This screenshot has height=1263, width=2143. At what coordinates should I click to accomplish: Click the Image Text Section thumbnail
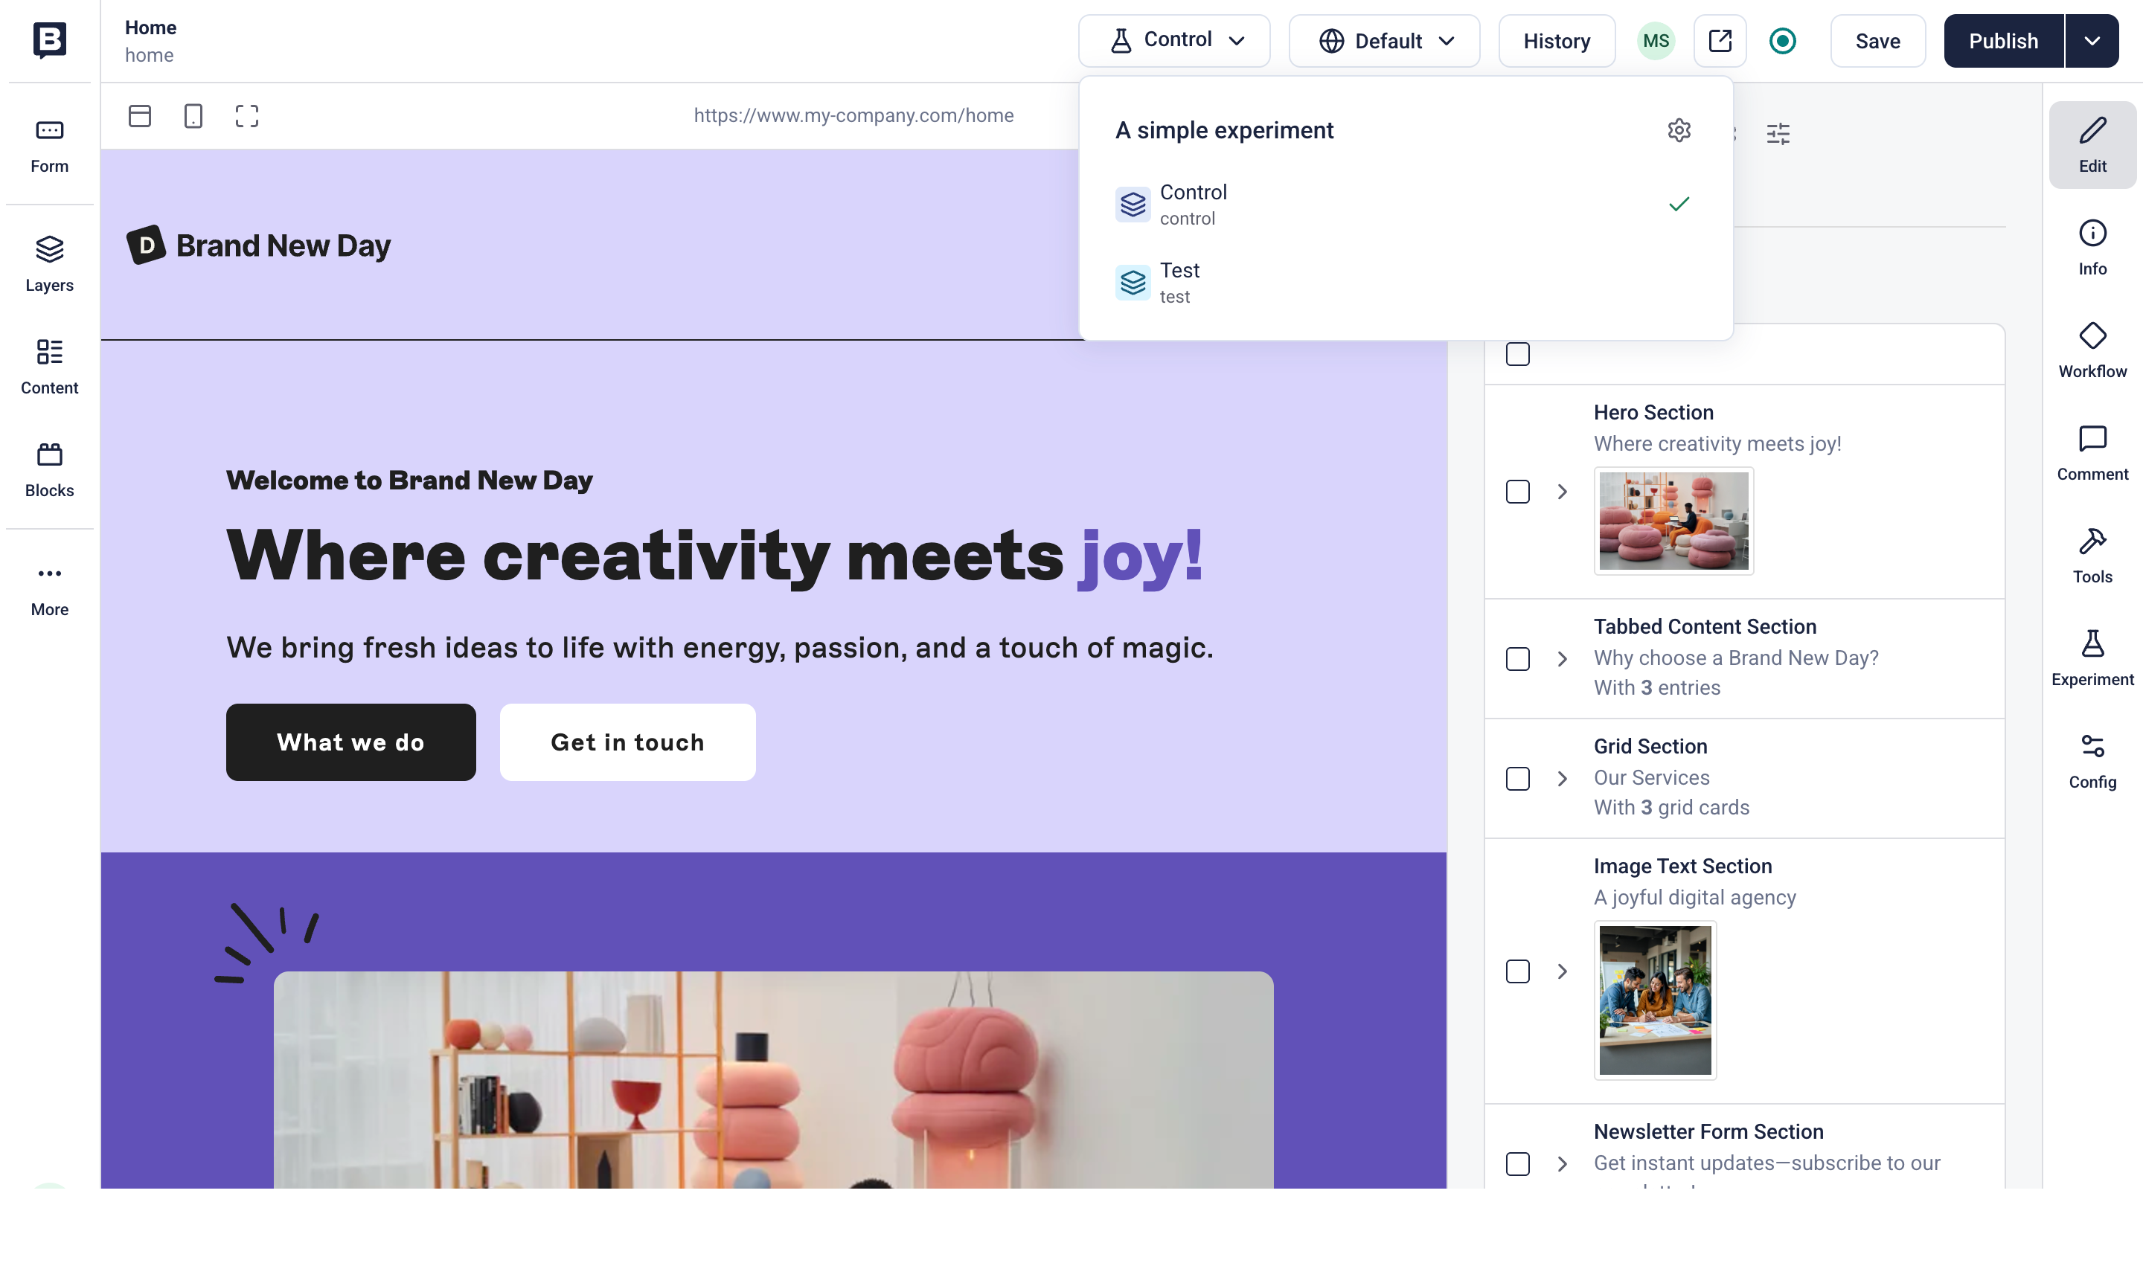[x=1654, y=1000]
